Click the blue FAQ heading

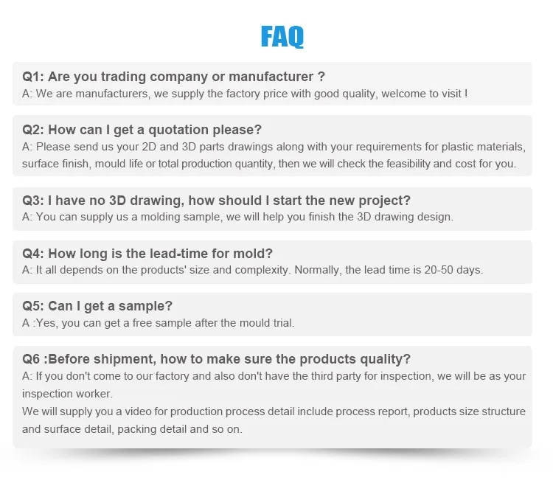282,36
